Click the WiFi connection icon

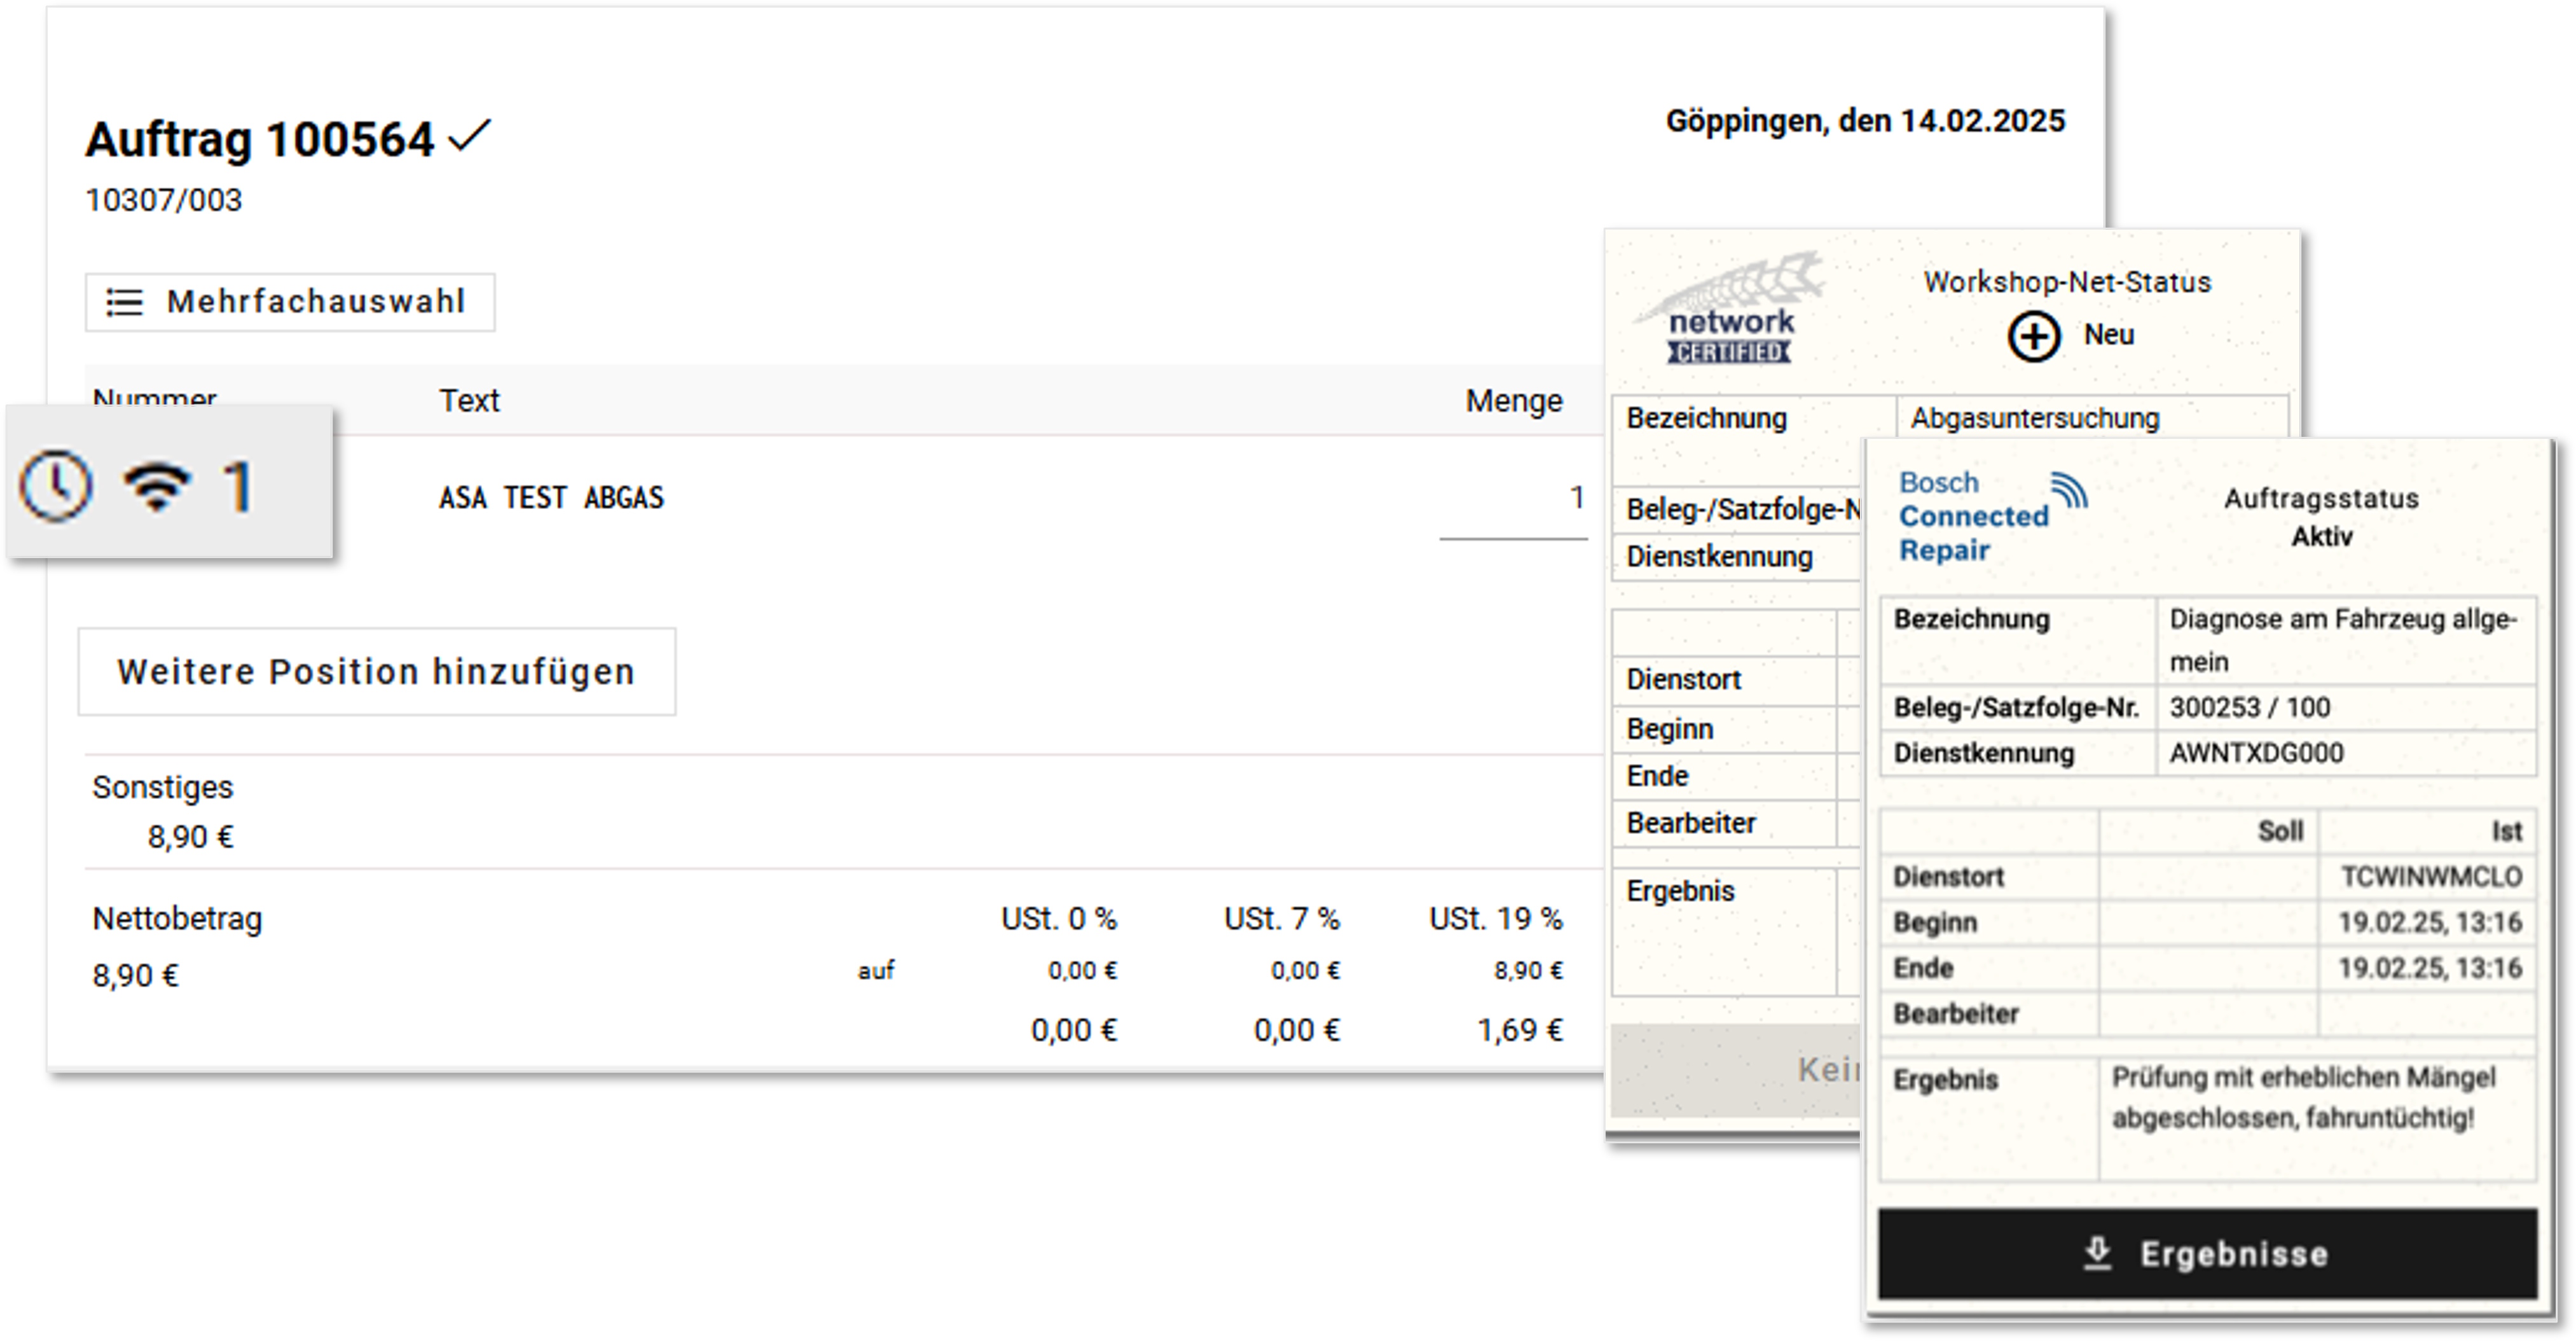tap(157, 487)
